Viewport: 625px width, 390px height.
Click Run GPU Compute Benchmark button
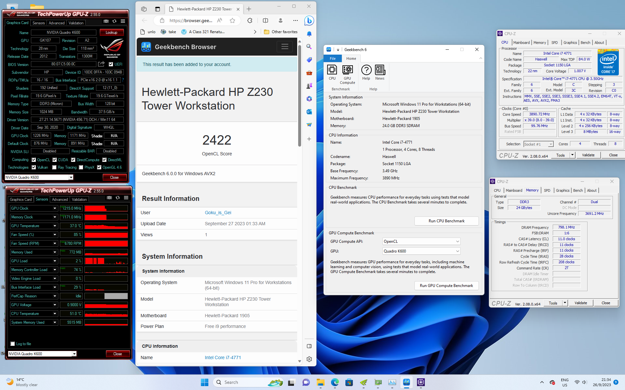446,286
